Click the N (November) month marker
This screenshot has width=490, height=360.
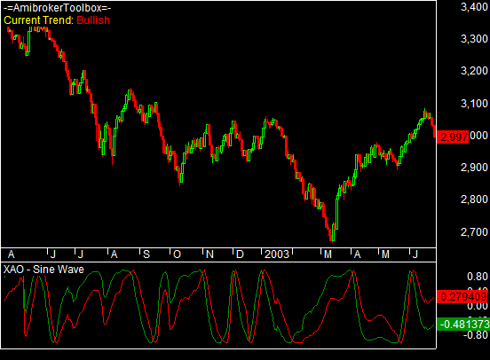point(209,254)
